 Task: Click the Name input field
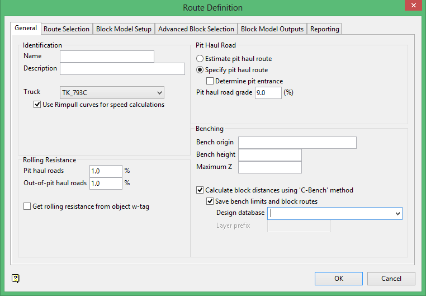pyautogui.click(x=107, y=57)
